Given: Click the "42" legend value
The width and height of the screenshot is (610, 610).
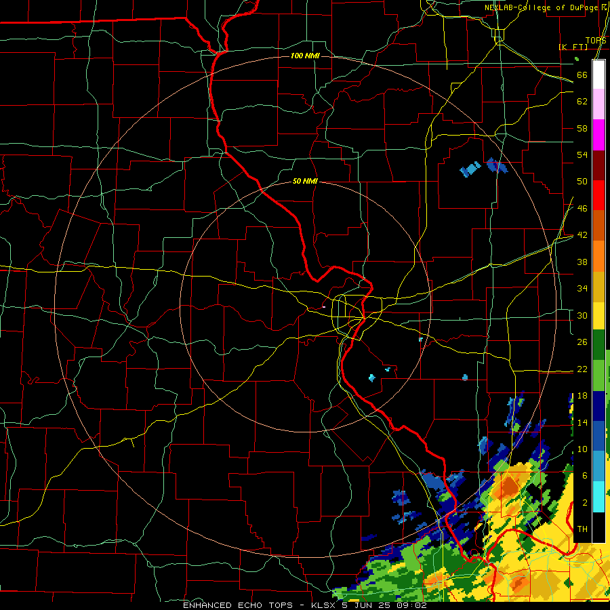Looking at the screenshot, I should [582, 235].
